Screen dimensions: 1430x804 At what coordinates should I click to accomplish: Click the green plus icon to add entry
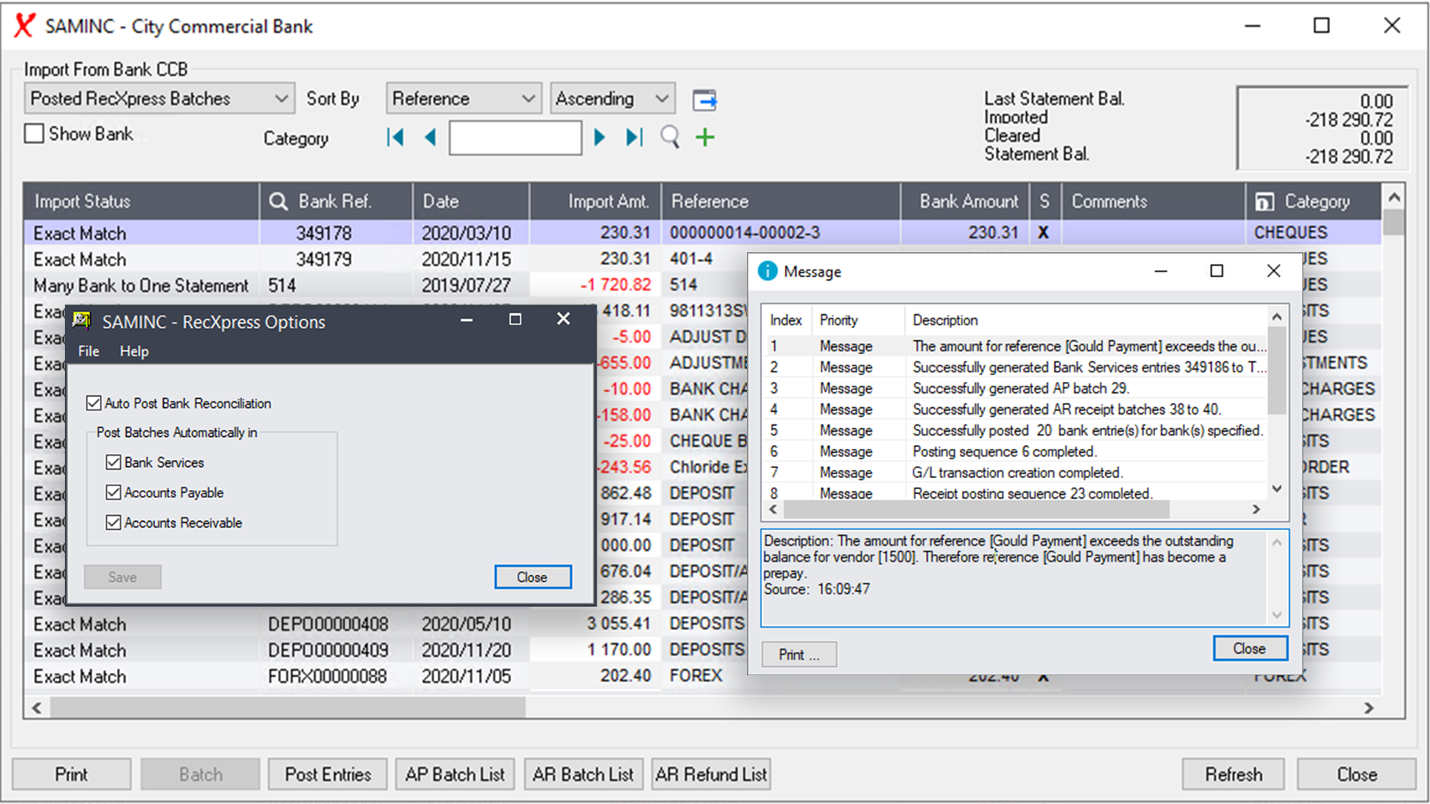[704, 137]
